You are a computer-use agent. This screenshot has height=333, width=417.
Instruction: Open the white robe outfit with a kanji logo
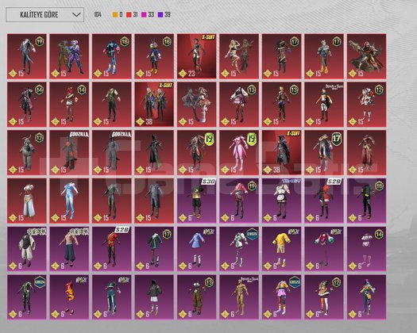[26, 249]
